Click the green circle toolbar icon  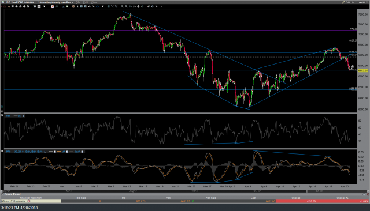(x=67, y=6)
